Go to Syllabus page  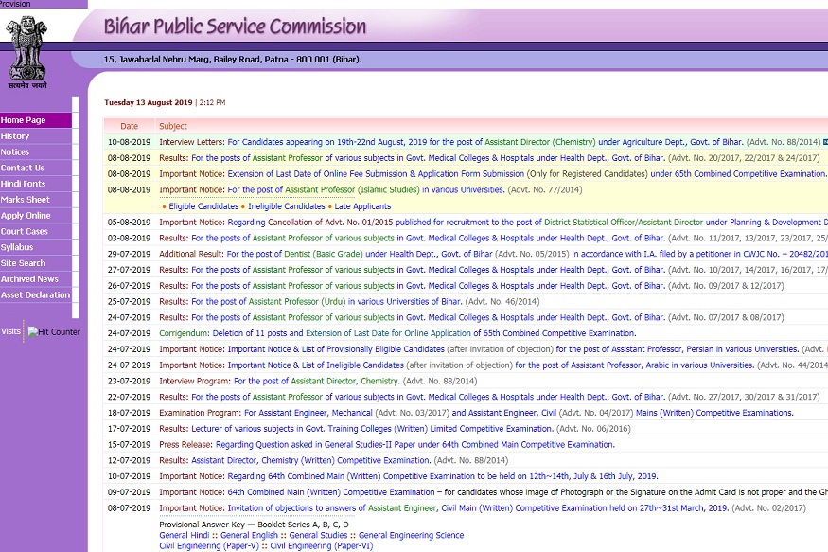[x=17, y=247]
